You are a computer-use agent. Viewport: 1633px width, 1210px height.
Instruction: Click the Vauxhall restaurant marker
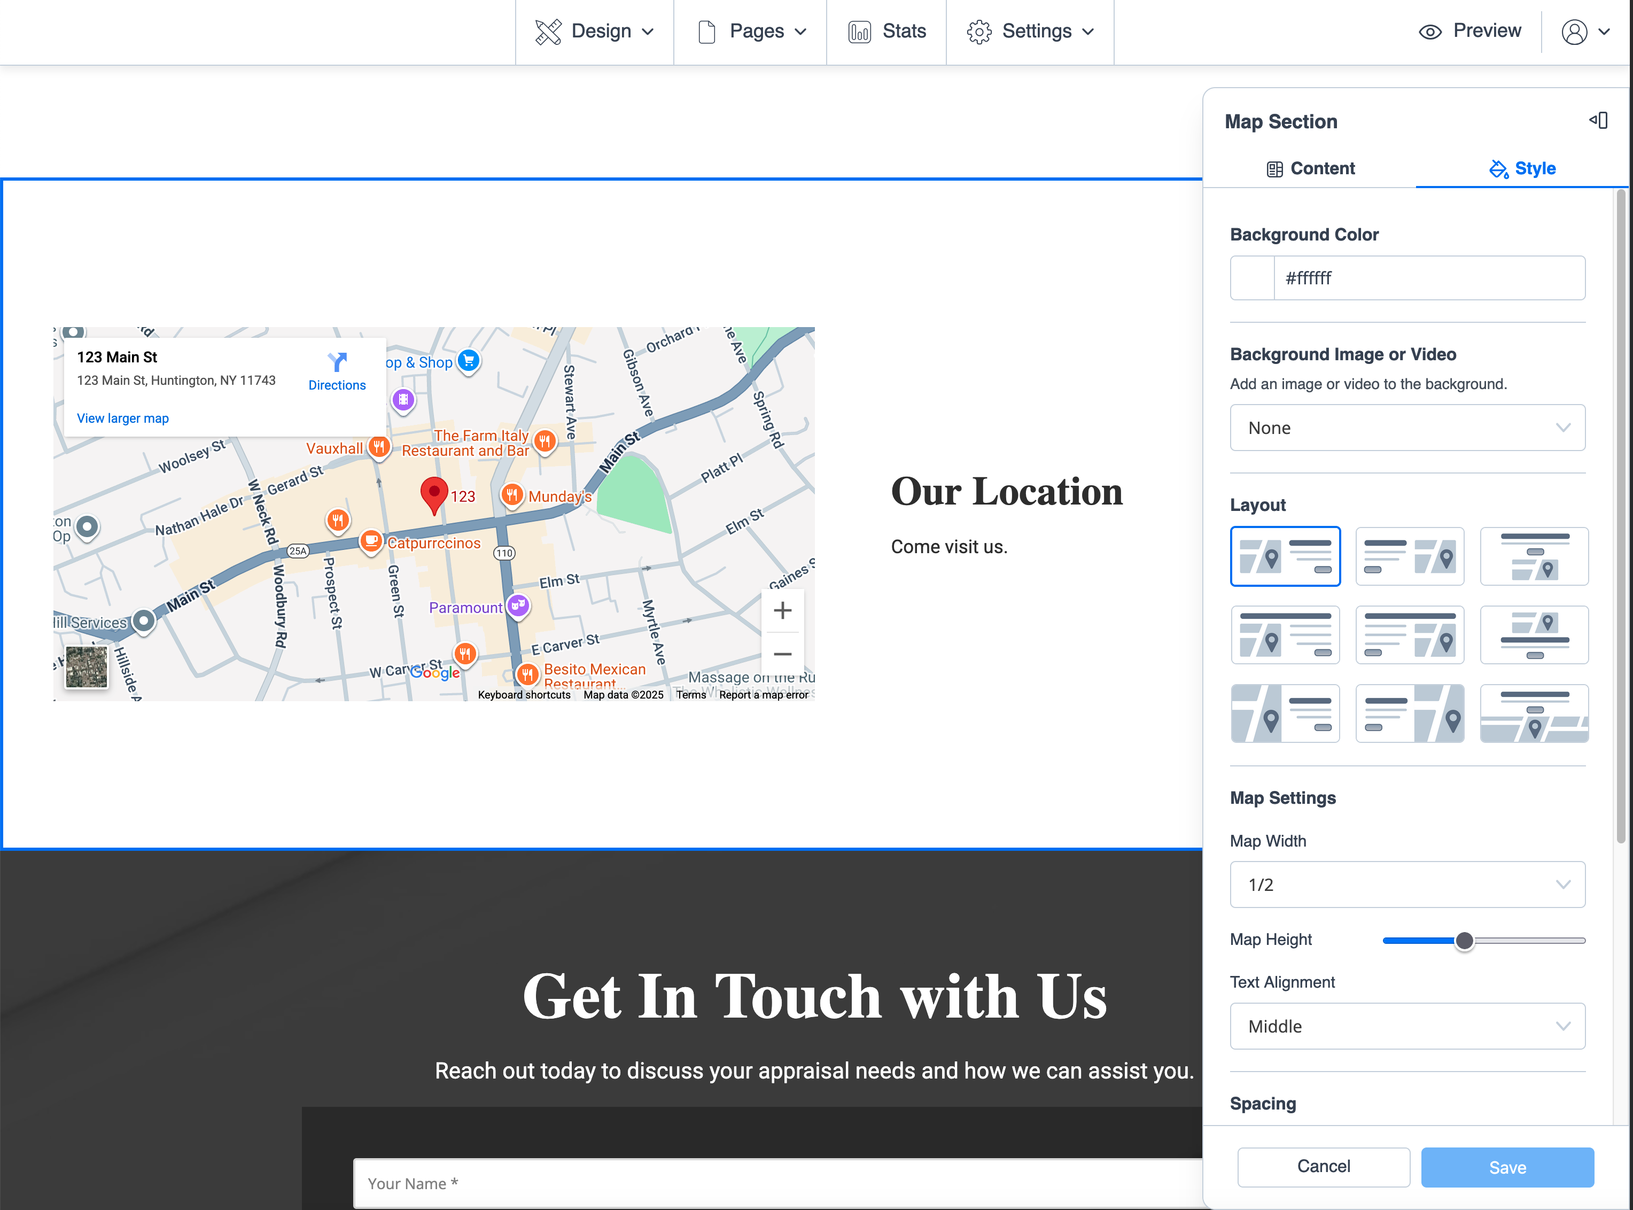pyautogui.click(x=378, y=446)
